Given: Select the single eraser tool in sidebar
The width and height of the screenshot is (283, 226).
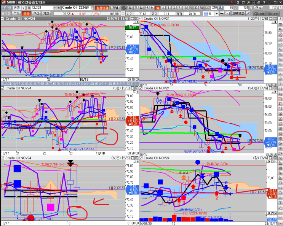Looking at the screenshot, I should click(x=280, y=39).
